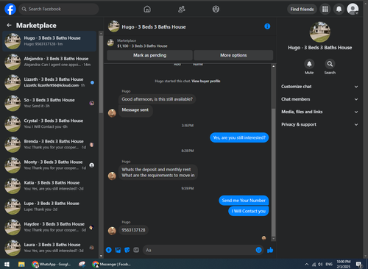The image size is (368, 269).
Task: Click the Search Facebook field
Action: [x=59, y=9]
